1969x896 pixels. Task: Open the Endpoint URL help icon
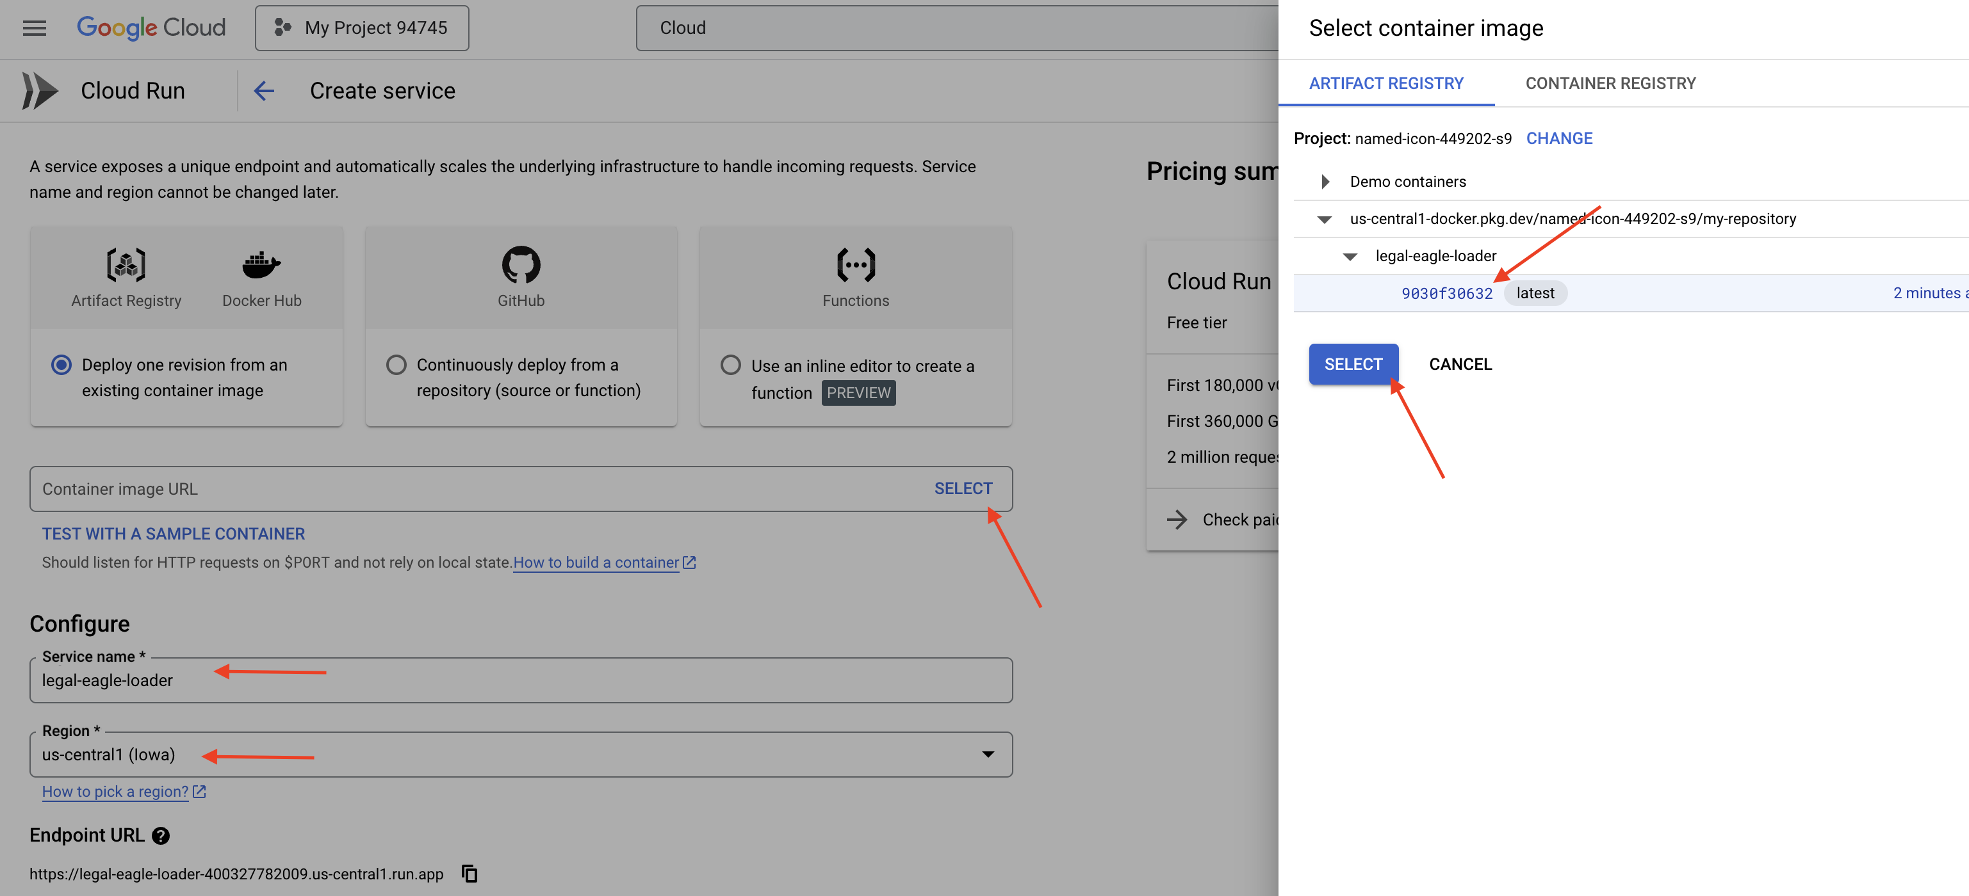161,836
